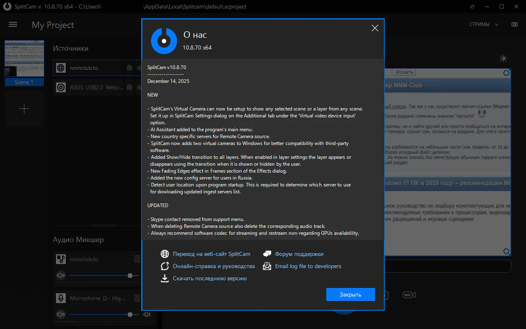Click the loudspeaker icon right of Microphone slider

tap(147, 314)
